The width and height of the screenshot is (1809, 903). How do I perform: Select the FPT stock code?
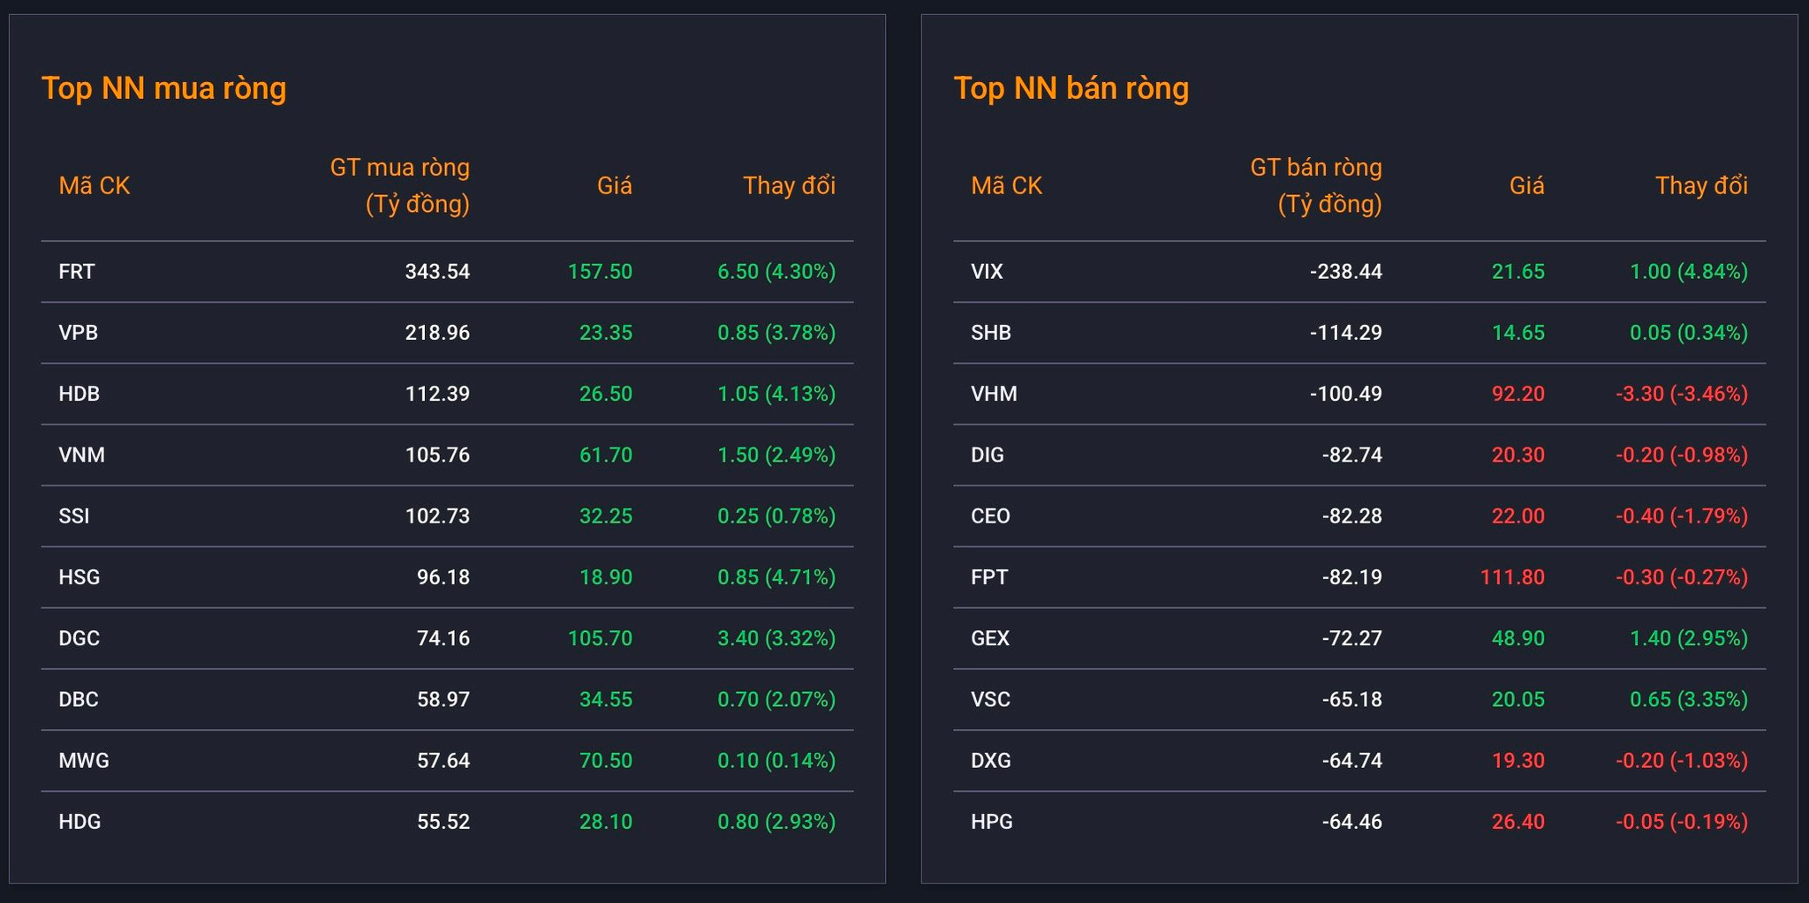(x=989, y=577)
